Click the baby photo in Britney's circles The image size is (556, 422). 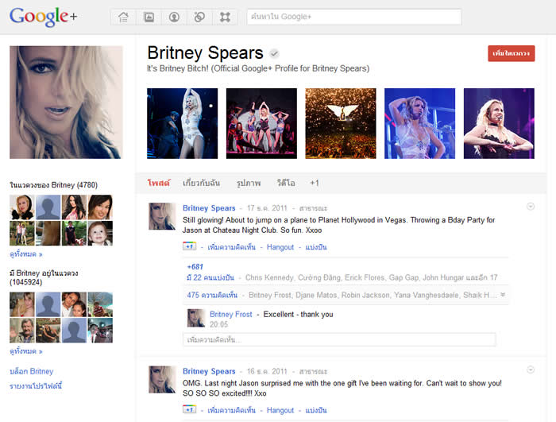pyautogui.click(x=100, y=233)
